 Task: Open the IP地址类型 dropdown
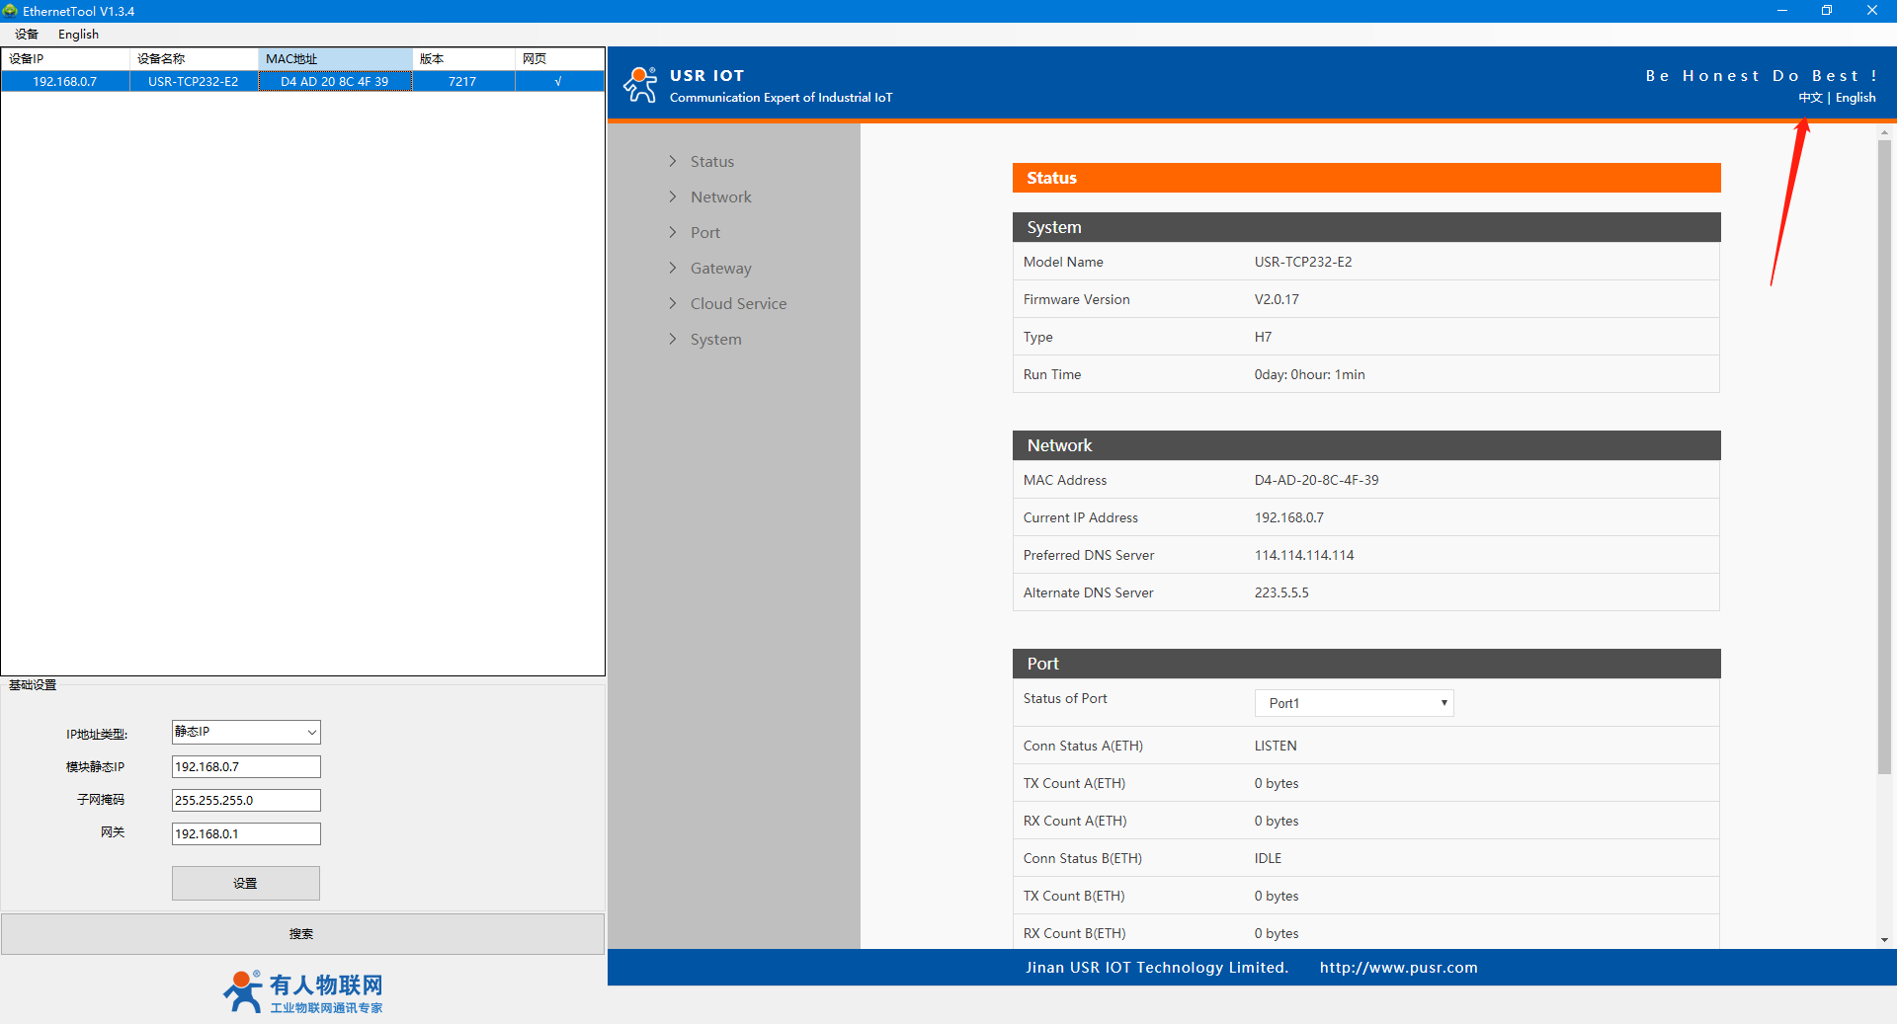pos(246,732)
